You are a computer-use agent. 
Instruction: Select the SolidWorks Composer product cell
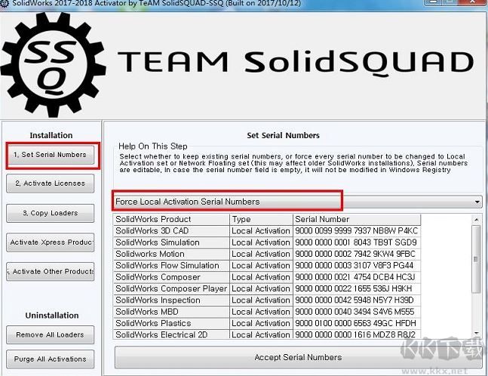[x=171, y=277]
